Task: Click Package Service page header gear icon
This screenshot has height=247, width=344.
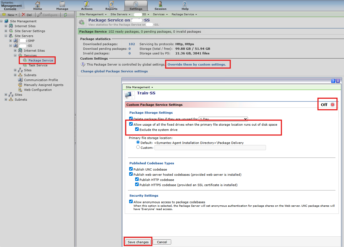Action: tap(82, 22)
